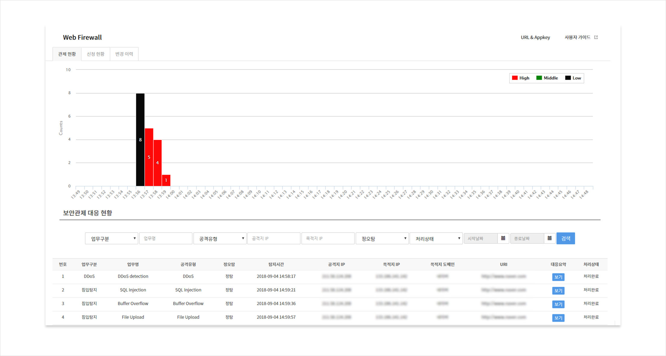
Task: Focus the 시작날짜 date field
Action: click(481, 238)
